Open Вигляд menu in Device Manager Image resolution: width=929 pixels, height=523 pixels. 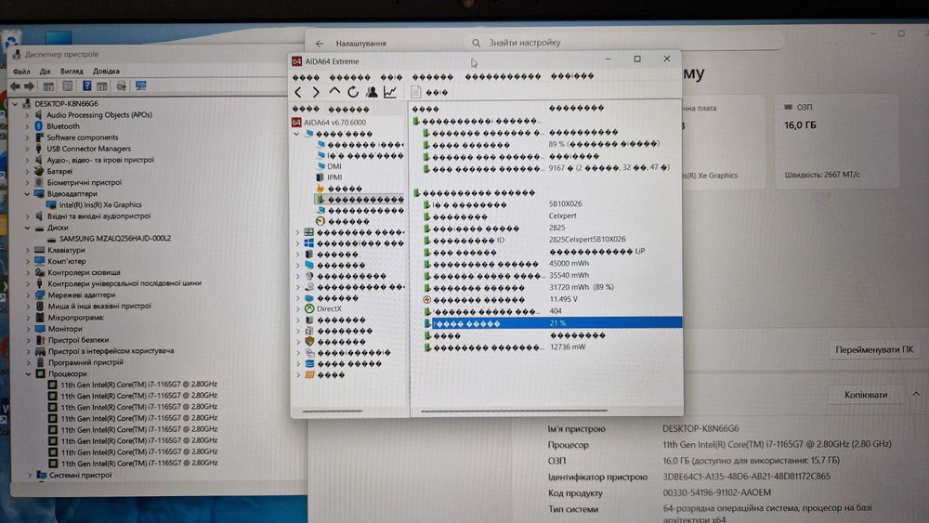72,72
